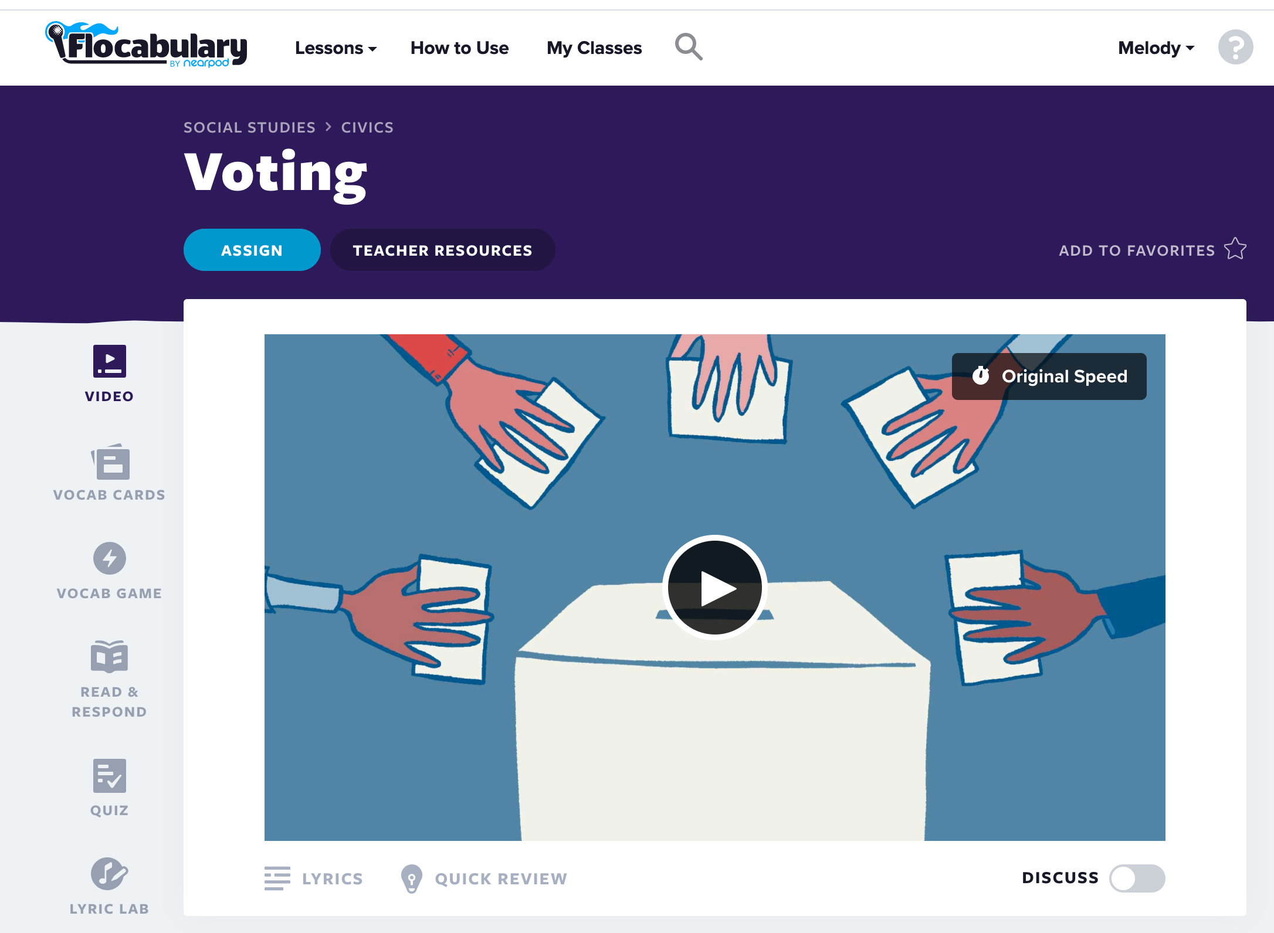Image resolution: width=1274 pixels, height=933 pixels.
Task: Navigate to Civics breadcrumb link
Action: (367, 127)
